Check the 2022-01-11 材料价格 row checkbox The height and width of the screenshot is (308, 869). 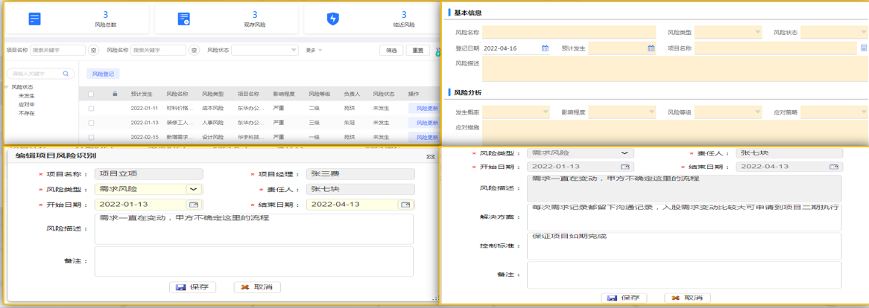point(91,109)
